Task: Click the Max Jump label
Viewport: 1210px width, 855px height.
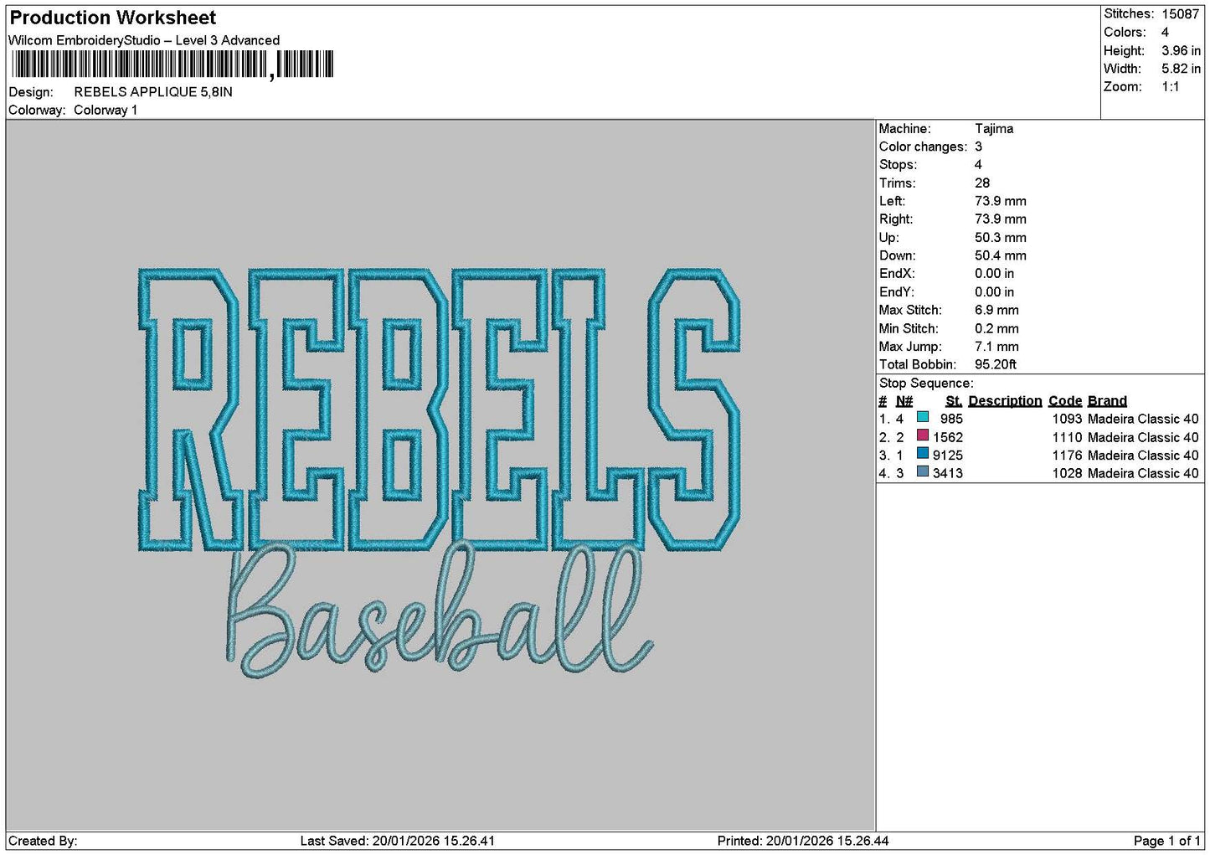Action: click(910, 347)
